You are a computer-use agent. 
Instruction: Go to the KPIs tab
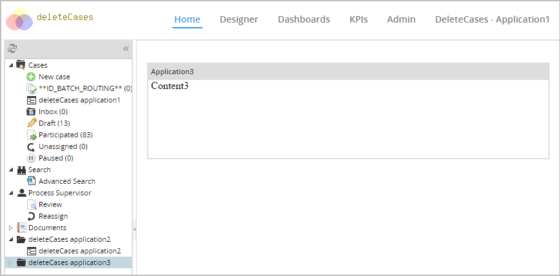click(x=358, y=19)
